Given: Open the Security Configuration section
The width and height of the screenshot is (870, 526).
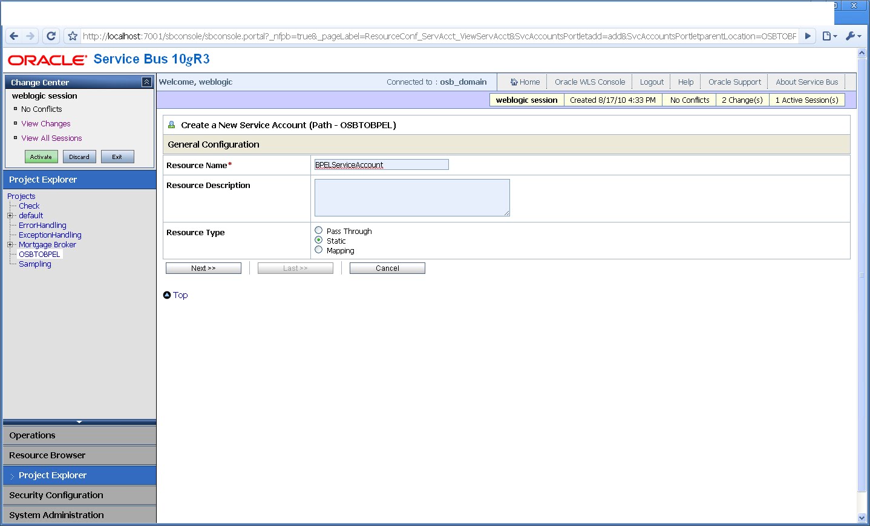Looking at the screenshot, I should pos(79,495).
